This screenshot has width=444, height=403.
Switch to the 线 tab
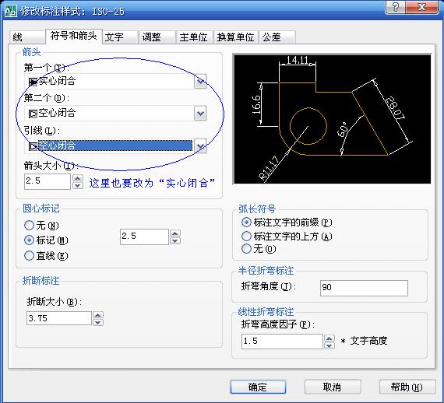tap(27, 37)
